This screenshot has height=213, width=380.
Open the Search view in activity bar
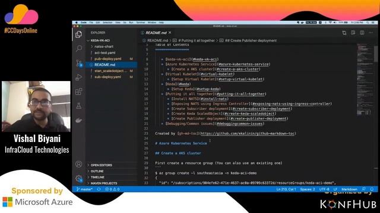pyautogui.click(x=79, y=49)
